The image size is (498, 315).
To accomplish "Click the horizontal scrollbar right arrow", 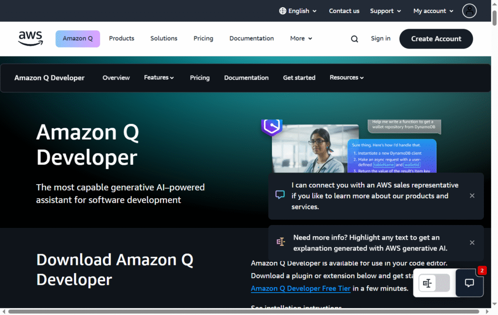I will tap(487, 312).
